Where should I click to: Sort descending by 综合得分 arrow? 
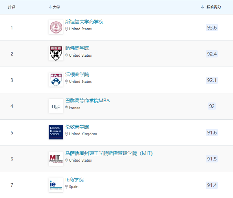(x=202, y=7)
